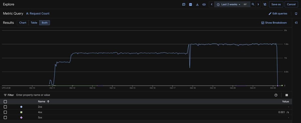Click the Metric Query heading
This screenshot has height=123, width=301.
[x=13, y=14]
